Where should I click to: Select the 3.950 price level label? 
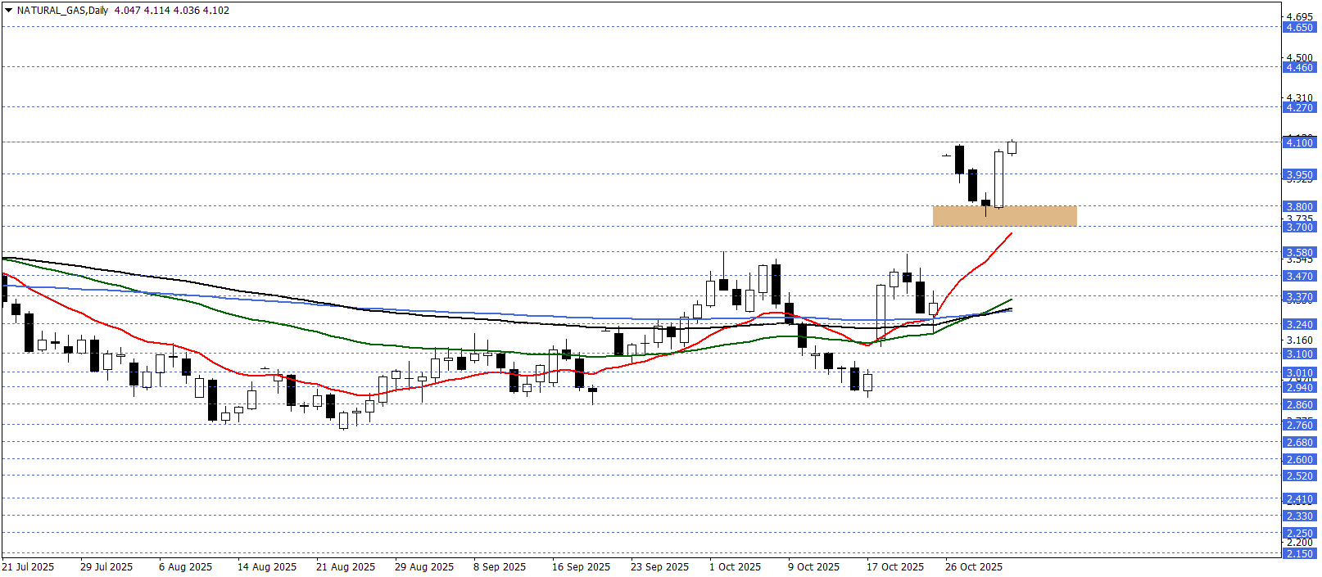pos(1299,174)
